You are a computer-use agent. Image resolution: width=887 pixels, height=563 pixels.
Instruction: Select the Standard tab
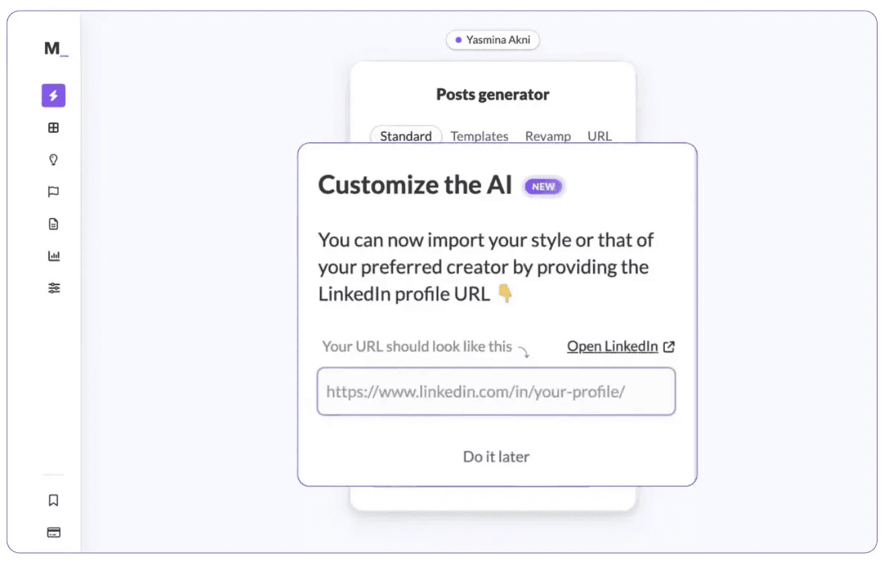405,136
